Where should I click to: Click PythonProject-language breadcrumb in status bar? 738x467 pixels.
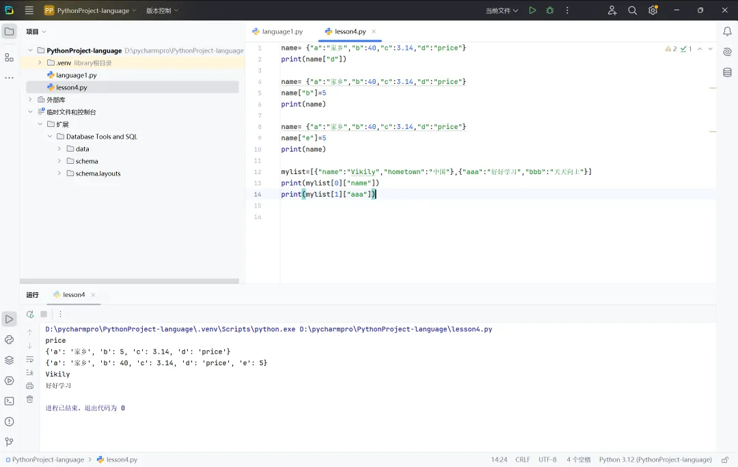pos(45,460)
